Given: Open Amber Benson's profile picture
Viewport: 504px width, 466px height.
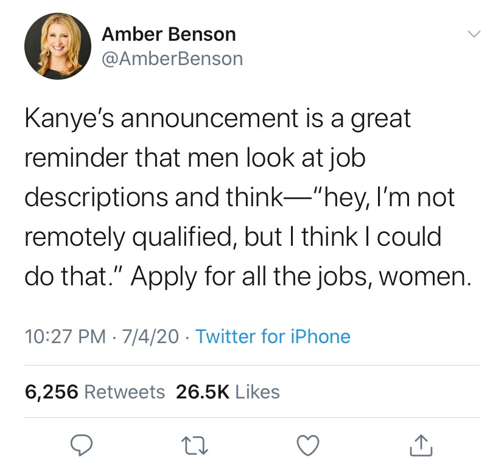Looking at the screenshot, I should coord(58,46).
